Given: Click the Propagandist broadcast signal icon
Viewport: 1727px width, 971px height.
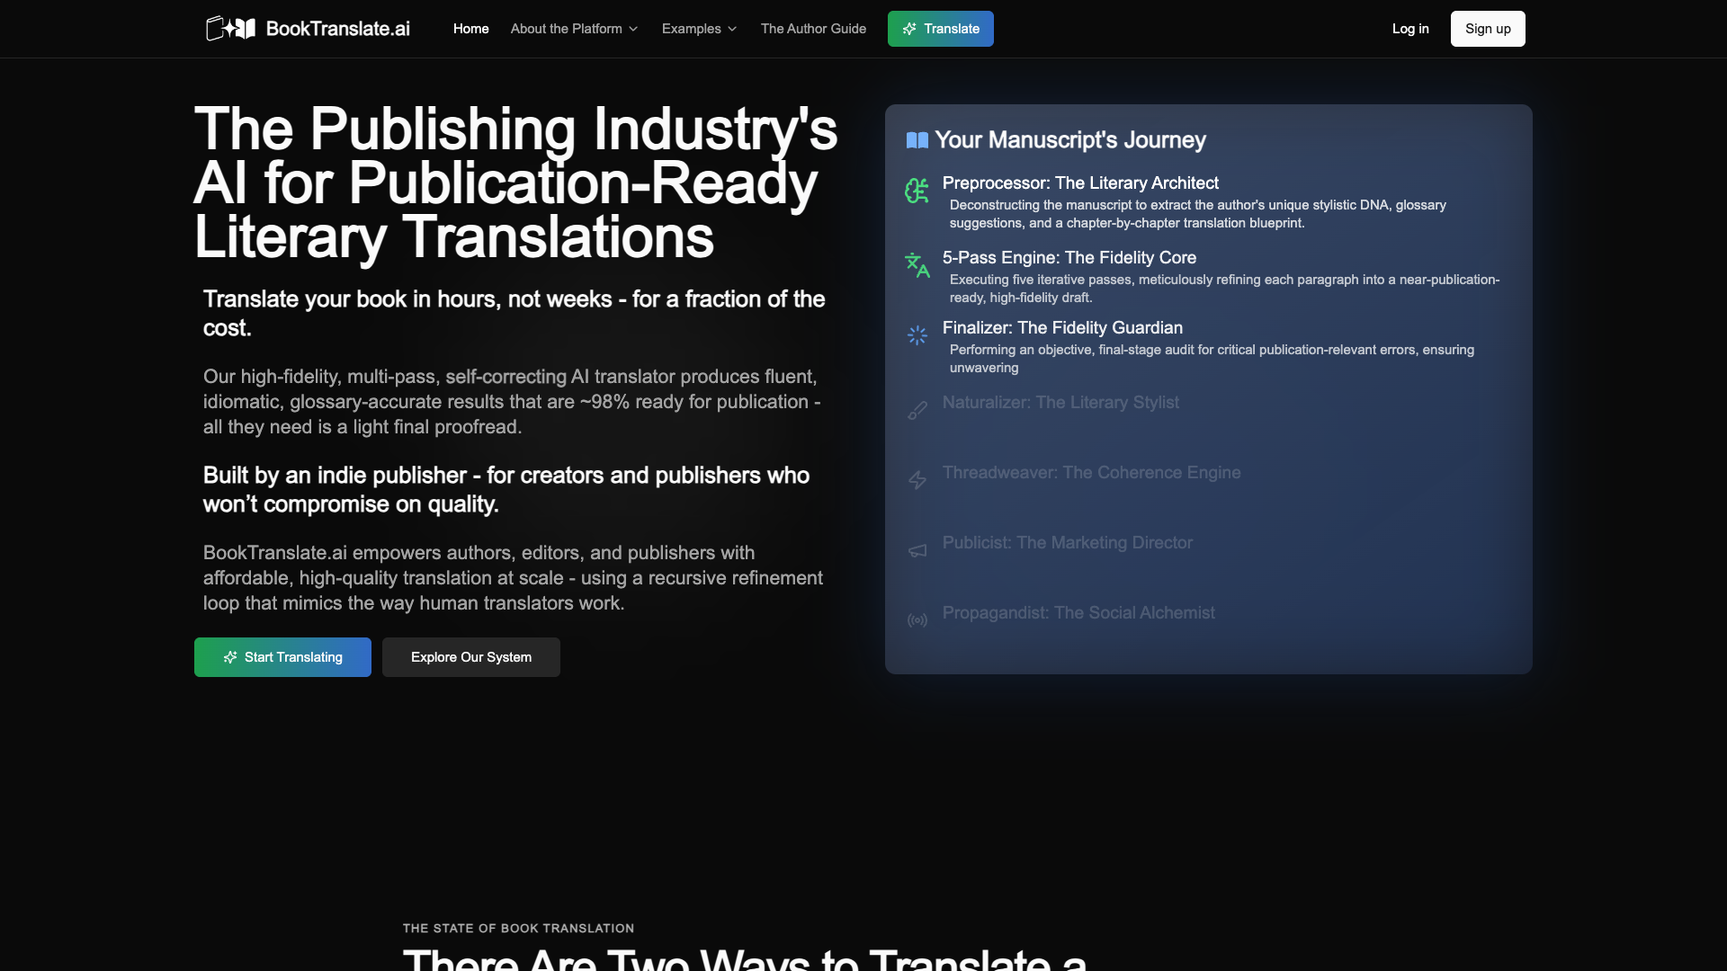Looking at the screenshot, I should click(x=917, y=620).
